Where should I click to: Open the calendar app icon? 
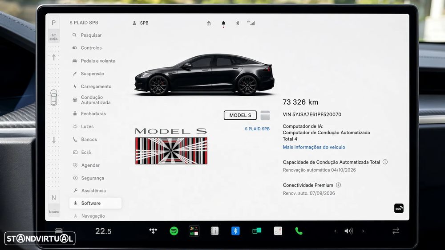[x=278, y=231]
